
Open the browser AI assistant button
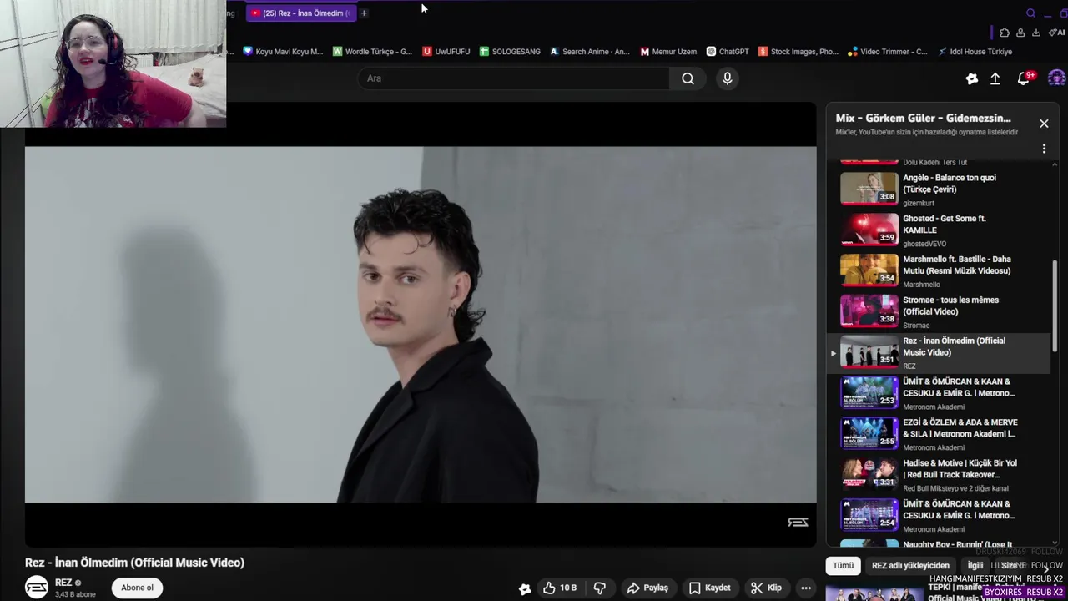click(x=1055, y=33)
